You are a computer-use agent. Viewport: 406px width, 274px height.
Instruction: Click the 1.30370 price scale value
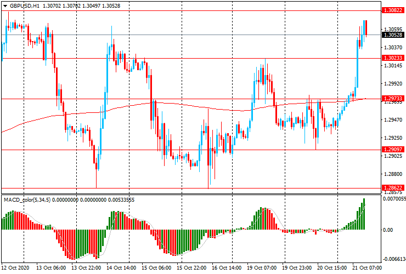393,47
